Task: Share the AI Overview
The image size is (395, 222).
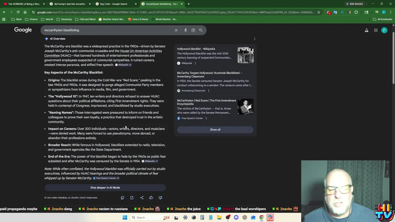Action: [x=142, y=198]
